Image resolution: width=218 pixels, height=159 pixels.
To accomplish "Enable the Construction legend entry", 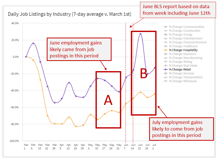I will point(184,31).
